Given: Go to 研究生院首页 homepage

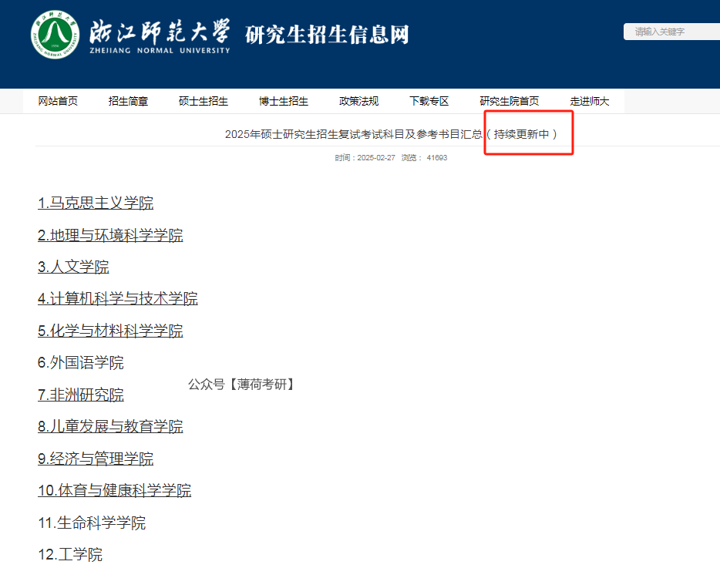Looking at the screenshot, I should [509, 100].
